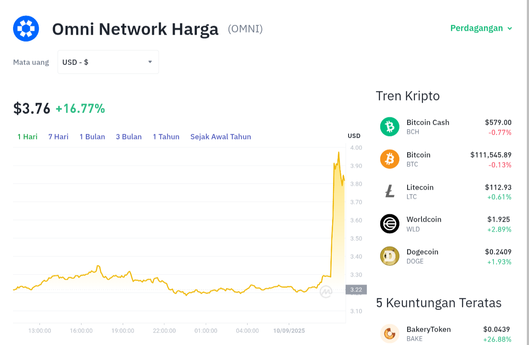Click the Tren Kripto heading
Screen dimensions: 529x345
408,96
